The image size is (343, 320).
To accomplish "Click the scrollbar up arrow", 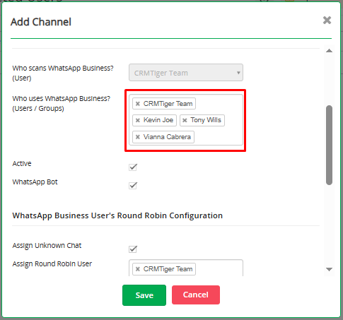I will click(329, 51).
